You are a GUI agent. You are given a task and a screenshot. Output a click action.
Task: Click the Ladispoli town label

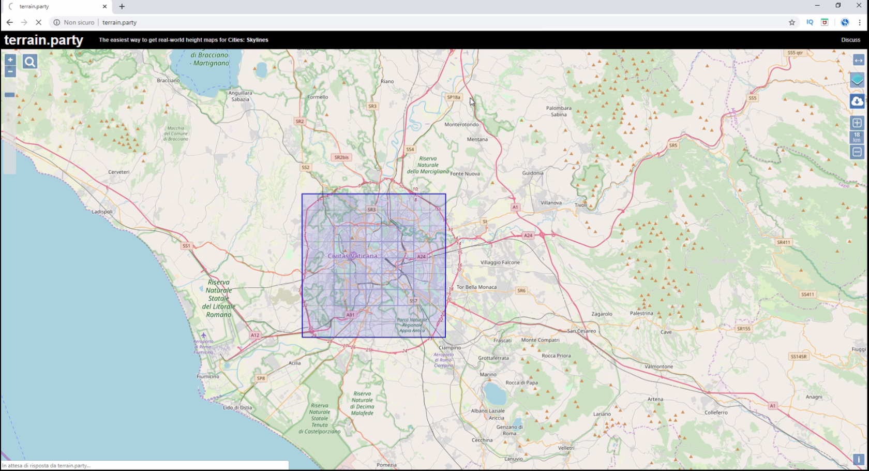(x=102, y=212)
